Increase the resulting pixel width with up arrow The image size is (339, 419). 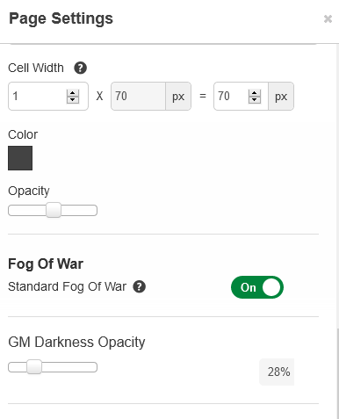click(255, 93)
